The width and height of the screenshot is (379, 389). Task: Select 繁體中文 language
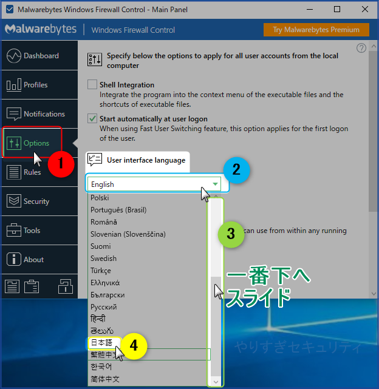(x=149, y=354)
